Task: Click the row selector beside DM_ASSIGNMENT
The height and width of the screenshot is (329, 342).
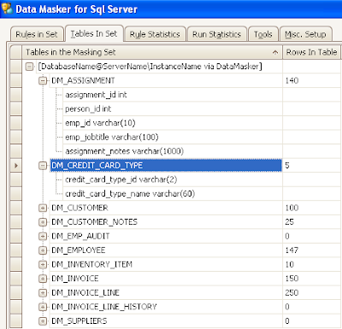Action: pos(16,80)
